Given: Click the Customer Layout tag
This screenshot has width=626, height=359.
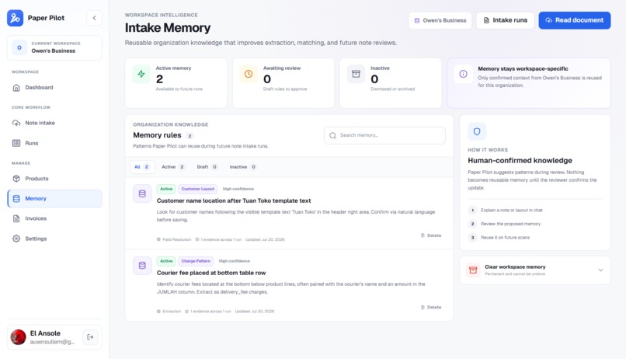Looking at the screenshot, I should [x=197, y=189].
